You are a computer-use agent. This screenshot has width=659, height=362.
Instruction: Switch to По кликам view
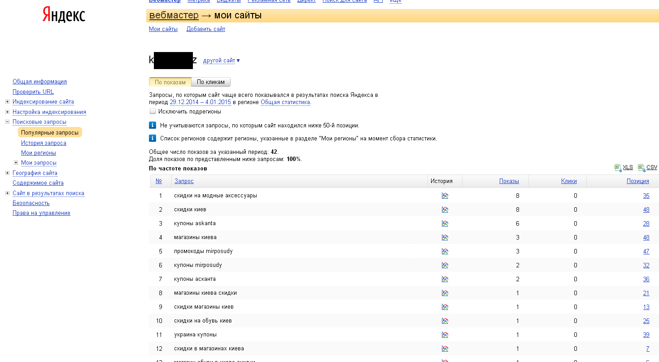[211, 82]
